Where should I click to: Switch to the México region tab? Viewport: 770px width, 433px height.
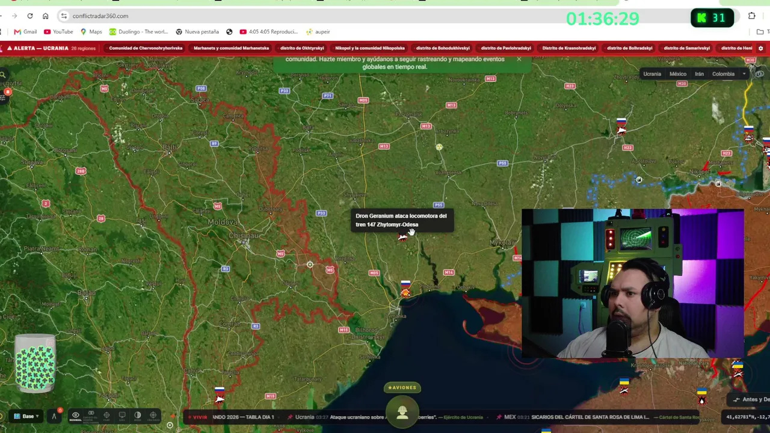pos(678,74)
